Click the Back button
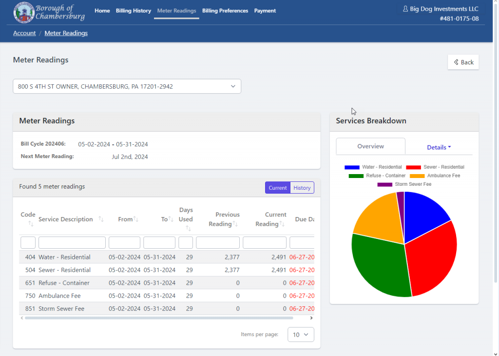 coord(463,62)
